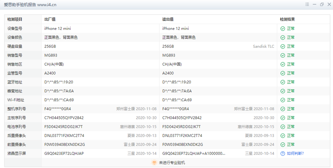Click factory Bluetooth address D*:**:85:**:19:20
The width and height of the screenshot is (333, 168).
(x=58, y=82)
